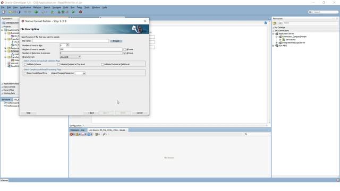Image resolution: width=340 pixels, height=191 pixels.
Task: Expand the Service Bus node in Resources
Action: (x=280, y=40)
